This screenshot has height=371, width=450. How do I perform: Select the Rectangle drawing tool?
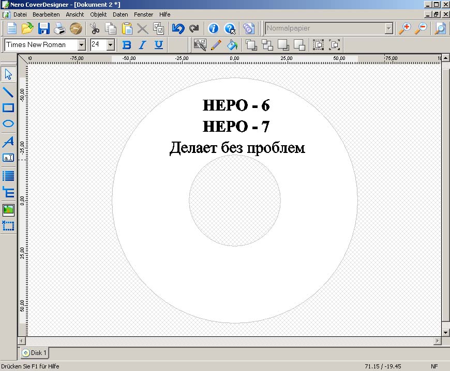[x=8, y=108]
